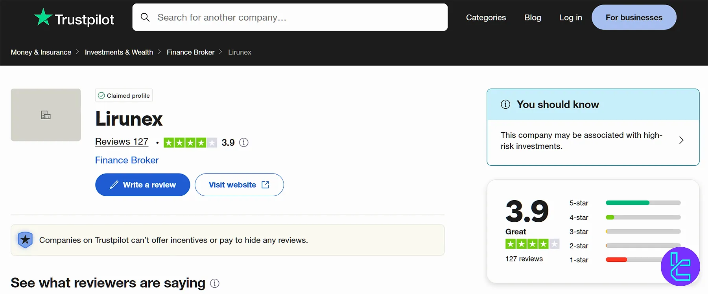Click the 3-star rating bar
Screen dimensions: 708x294
[x=643, y=231]
